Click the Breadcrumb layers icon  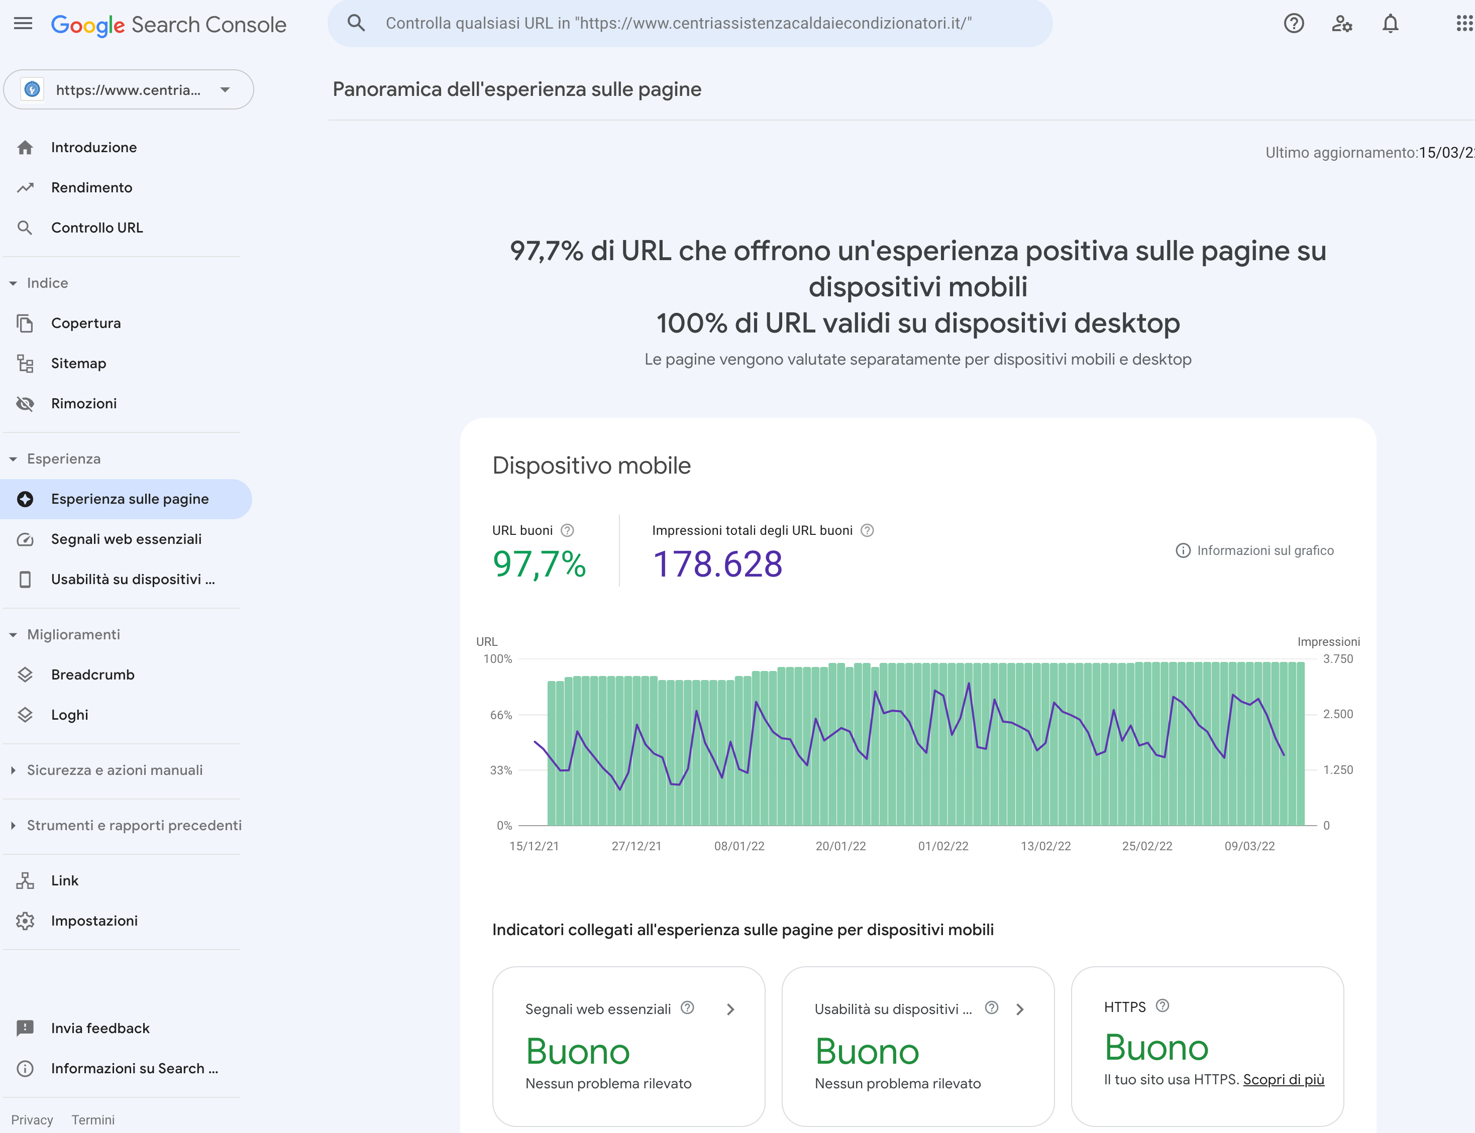25,674
